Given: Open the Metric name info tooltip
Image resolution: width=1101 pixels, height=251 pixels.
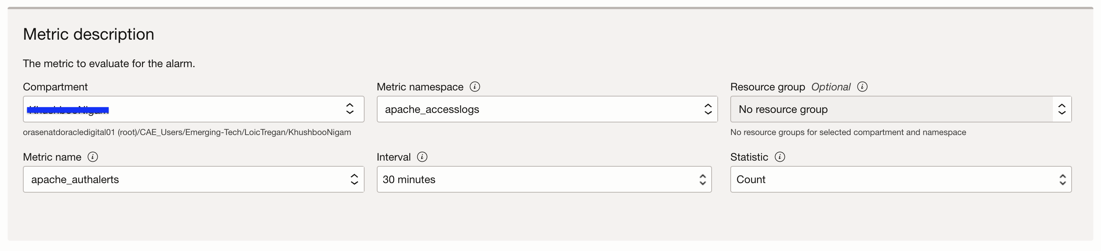Looking at the screenshot, I should 92,157.
